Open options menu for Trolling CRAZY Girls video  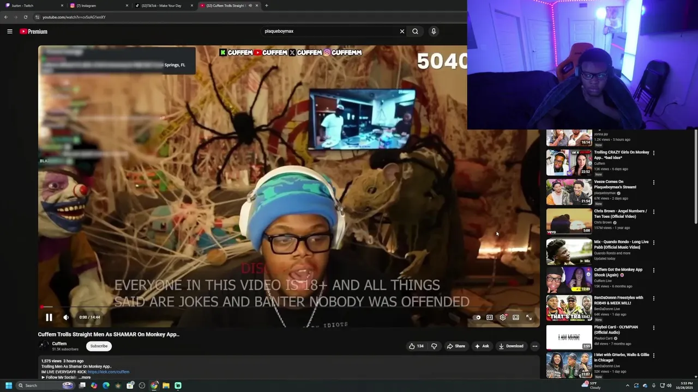click(x=654, y=153)
